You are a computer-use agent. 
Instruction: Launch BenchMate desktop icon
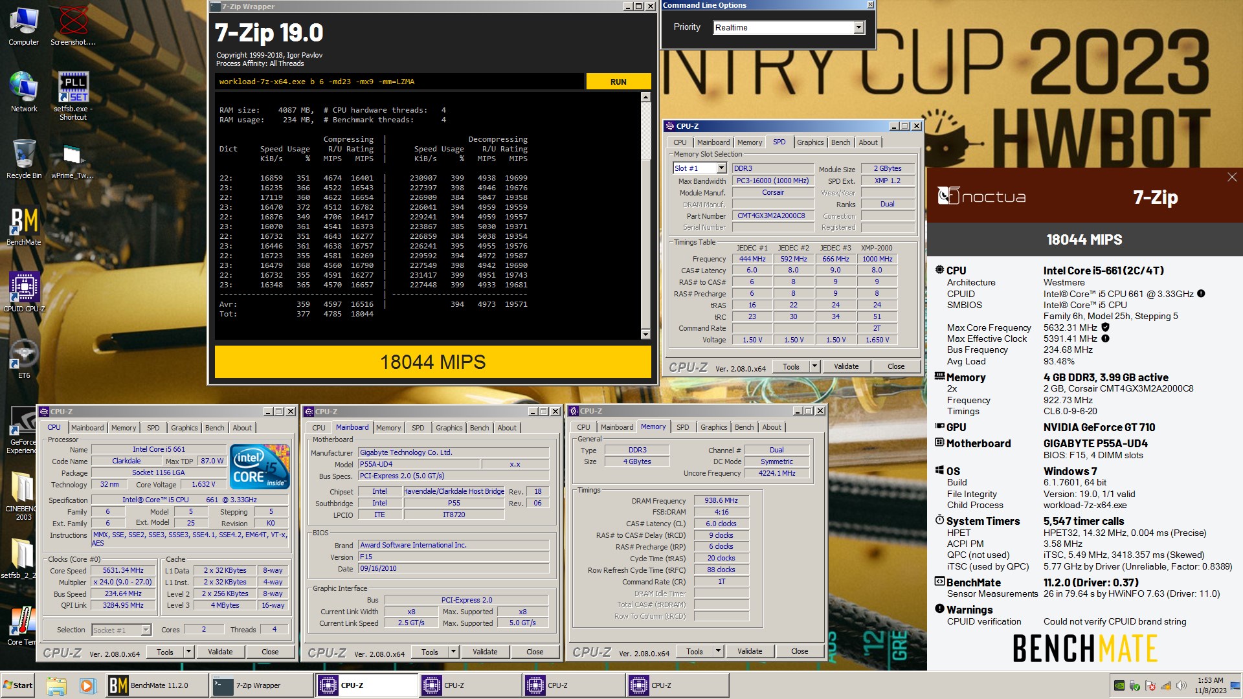tap(23, 227)
